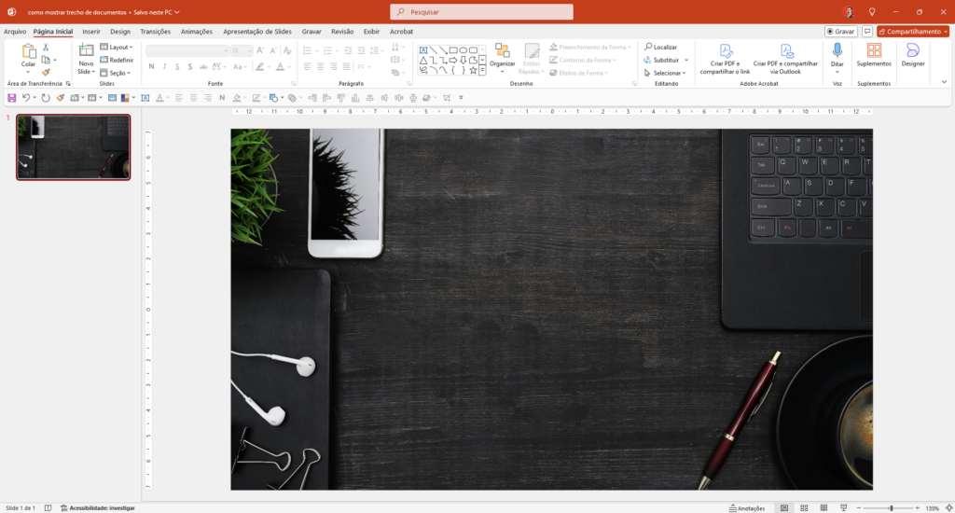Open the Inserir ribbon tab

90,31
